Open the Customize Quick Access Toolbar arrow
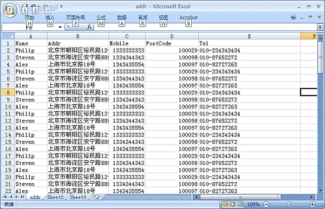The height and width of the screenshot is (209, 325). pos(61,6)
